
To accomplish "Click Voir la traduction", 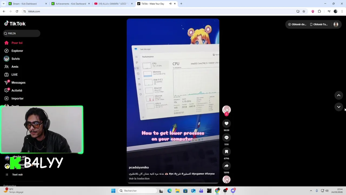I will click(x=139, y=178).
